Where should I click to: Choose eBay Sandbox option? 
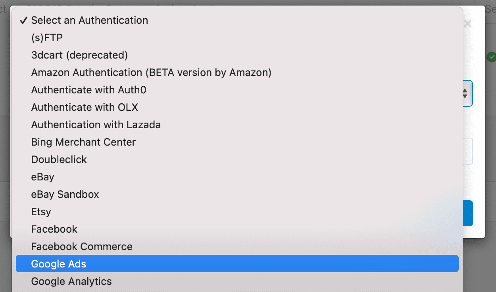65,194
